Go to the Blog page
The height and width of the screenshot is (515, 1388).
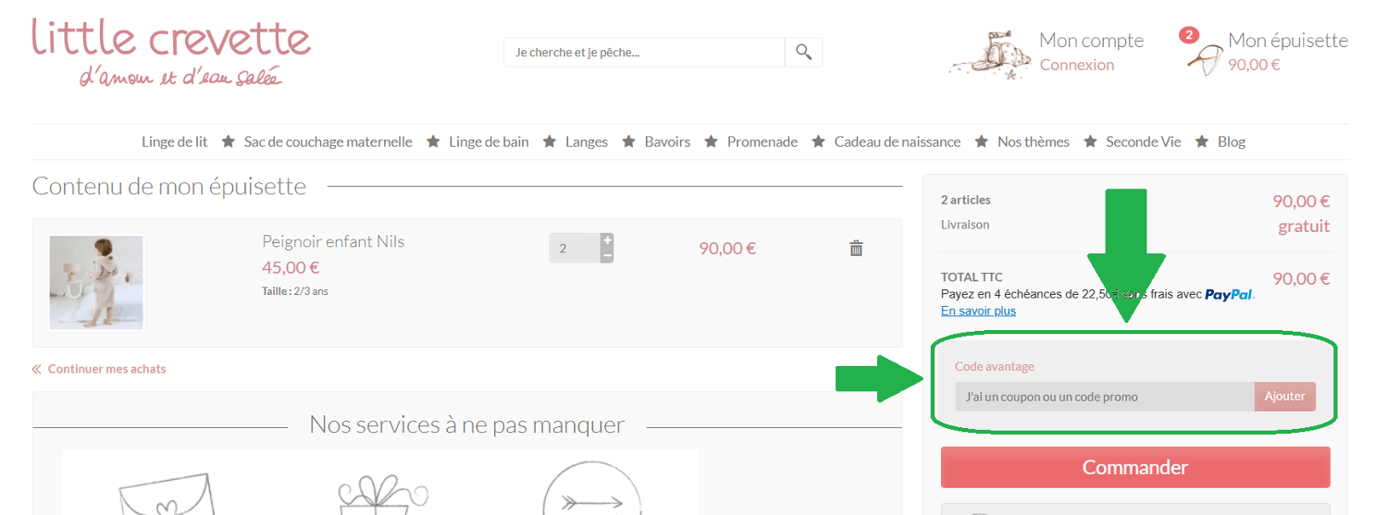[x=1232, y=141]
